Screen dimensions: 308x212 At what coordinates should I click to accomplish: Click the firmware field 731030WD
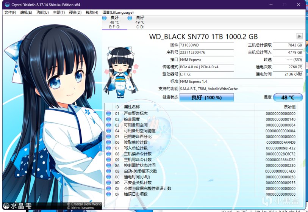[206, 45]
